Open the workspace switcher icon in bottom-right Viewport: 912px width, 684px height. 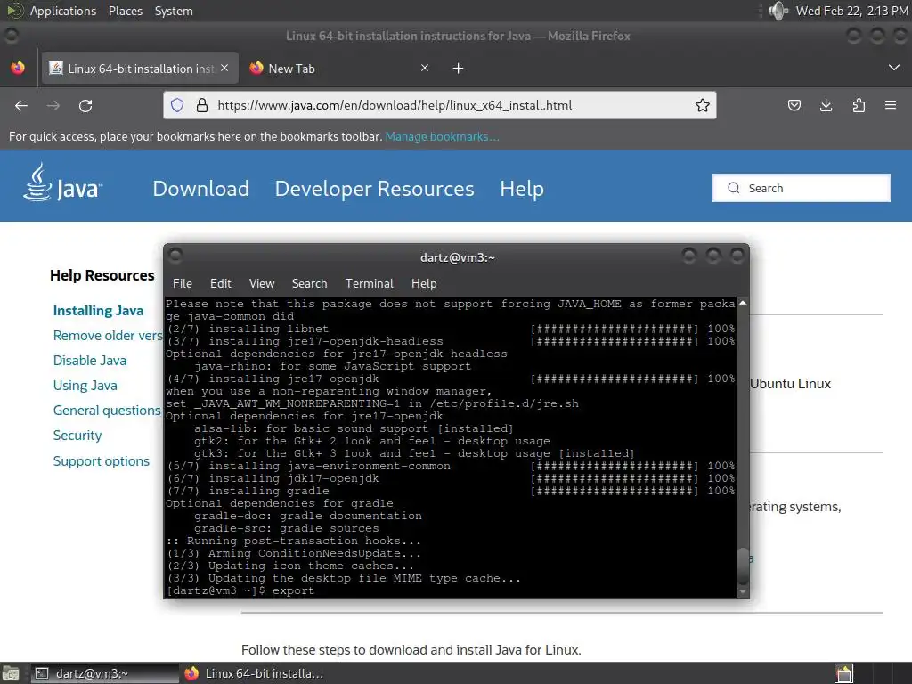pos(843,673)
